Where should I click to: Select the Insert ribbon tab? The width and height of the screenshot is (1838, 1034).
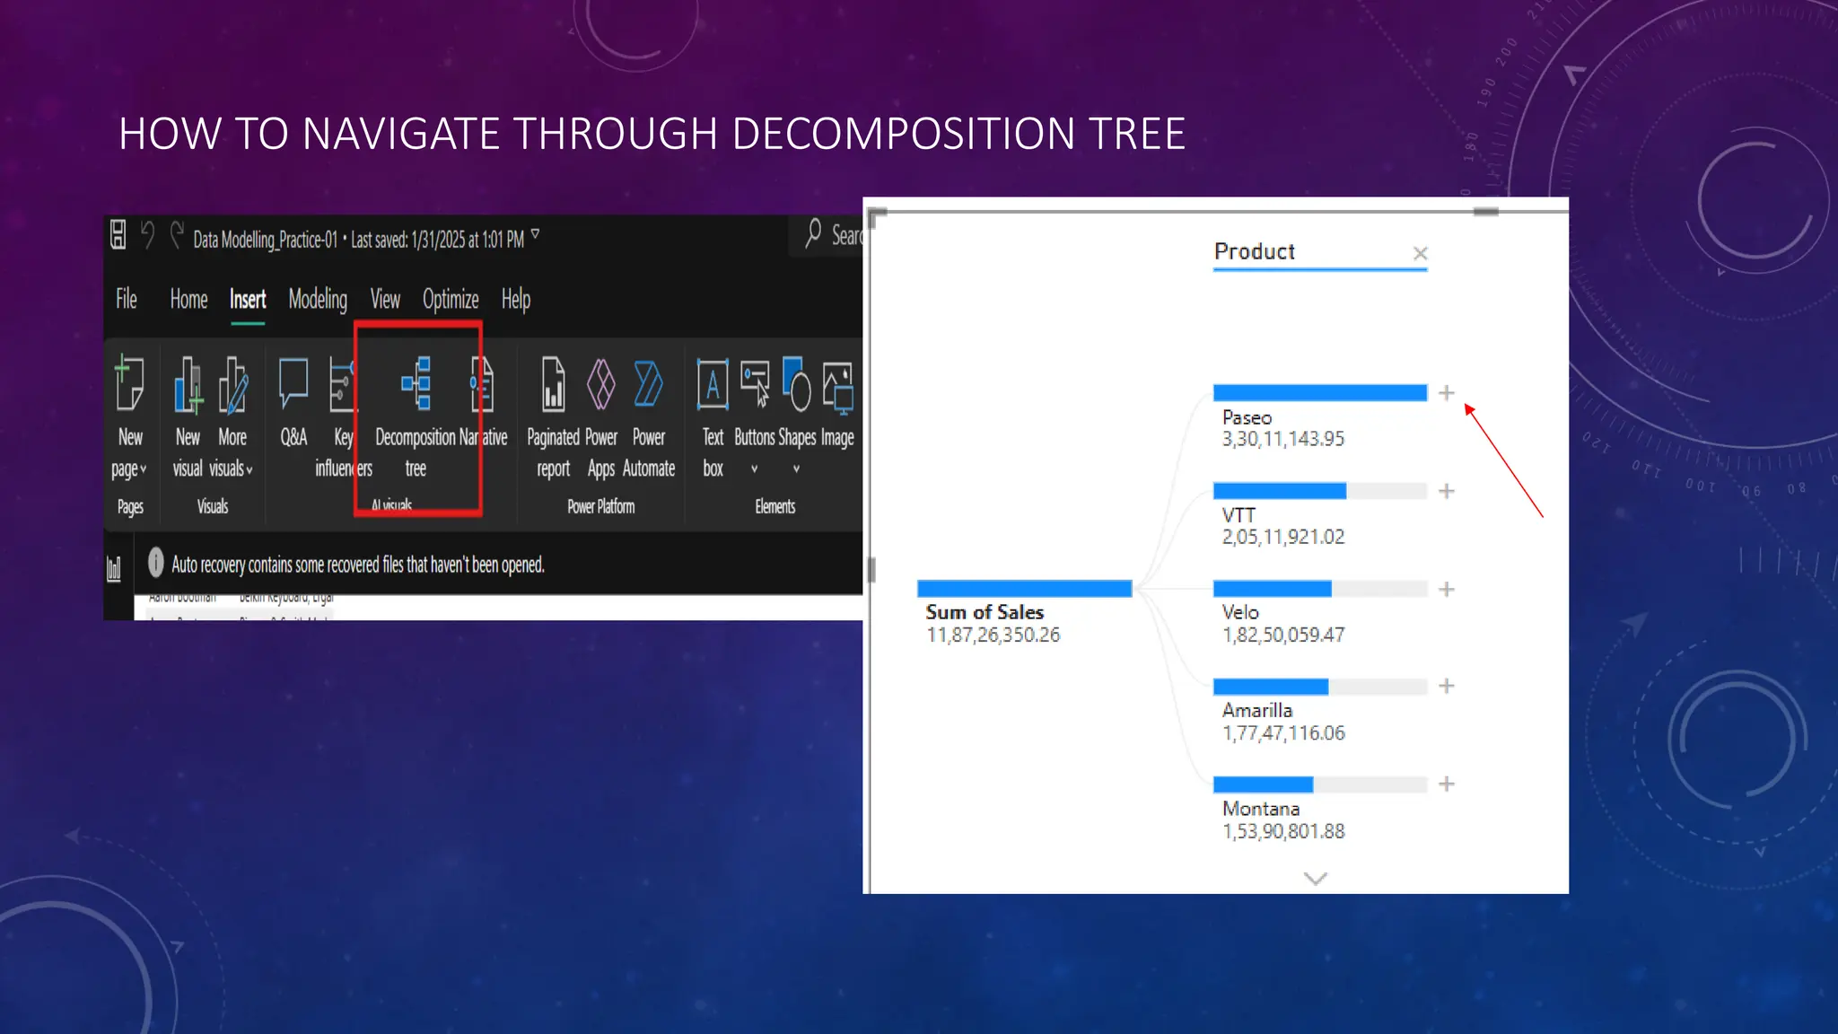click(248, 299)
